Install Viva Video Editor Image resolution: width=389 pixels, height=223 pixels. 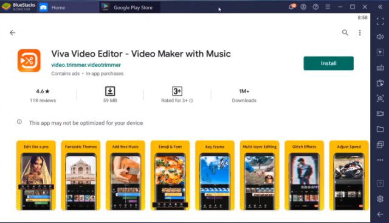[x=328, y=63]
